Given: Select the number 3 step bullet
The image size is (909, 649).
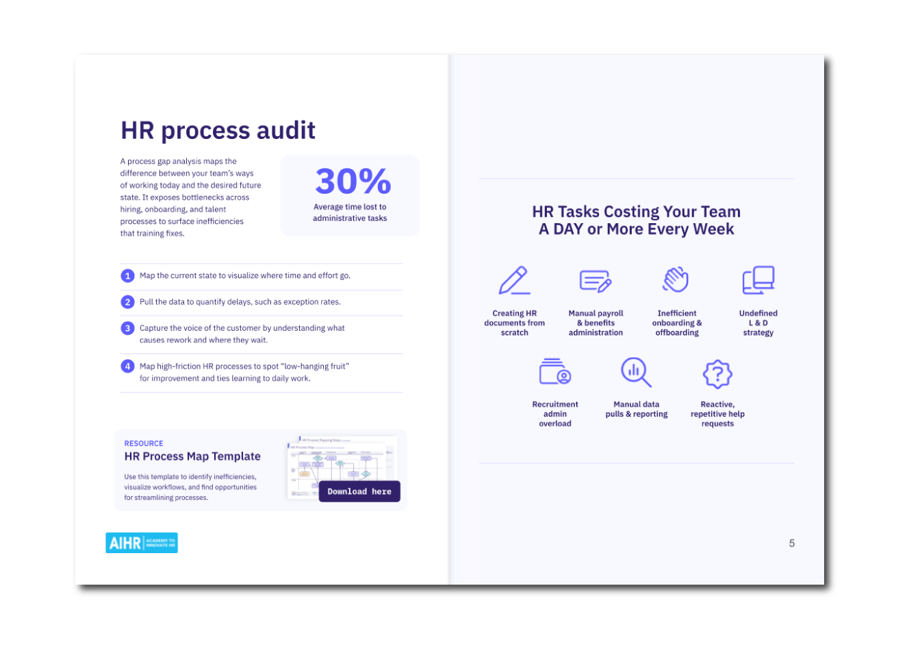Looking at the screenshot, I should tap(127, 329).
